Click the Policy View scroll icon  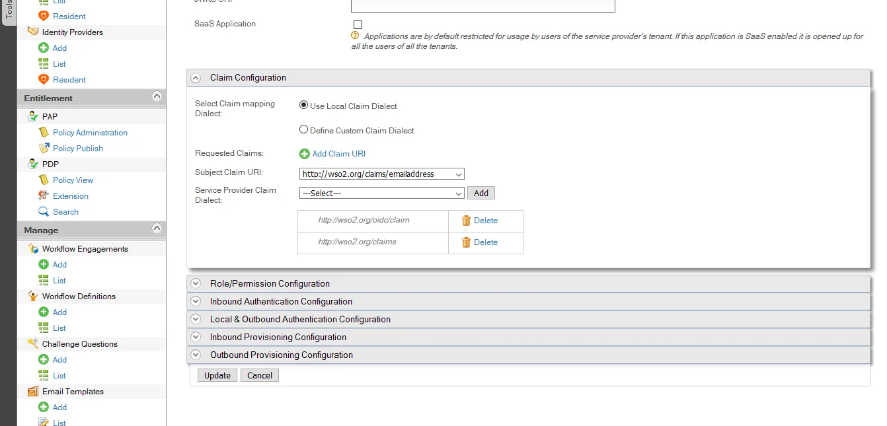(44, 180)
